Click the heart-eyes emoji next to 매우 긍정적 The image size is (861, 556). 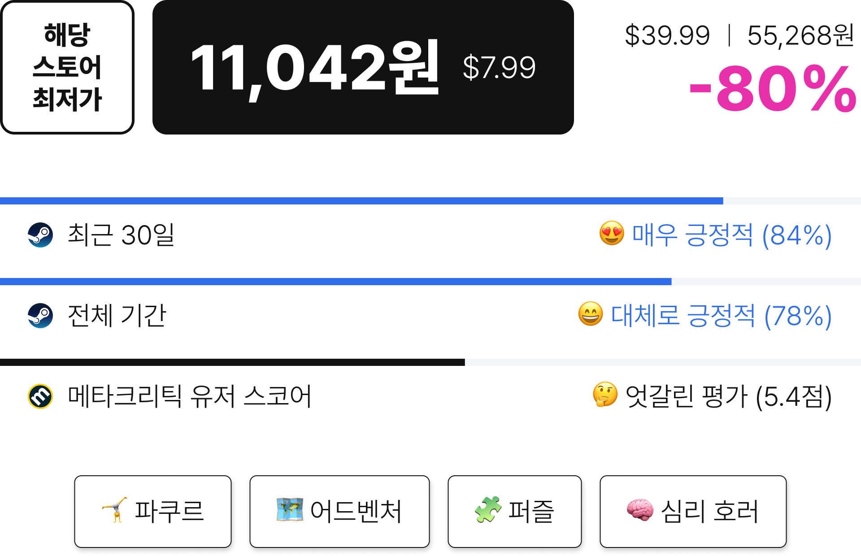612,233
